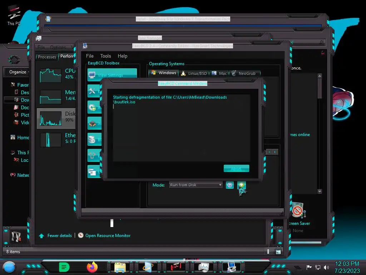
Task: Open Advanced Settings chip icon in EasyBCD Toolbox
Action: (92, 124)
